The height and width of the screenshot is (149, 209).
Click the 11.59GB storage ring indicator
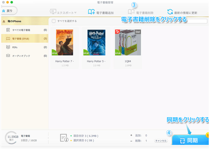11,138
